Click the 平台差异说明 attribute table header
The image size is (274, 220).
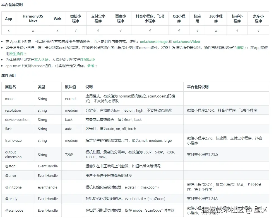click(198, 87)
